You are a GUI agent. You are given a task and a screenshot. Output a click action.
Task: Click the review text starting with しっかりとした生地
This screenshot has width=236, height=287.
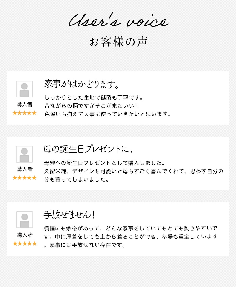tap(94, 97)
